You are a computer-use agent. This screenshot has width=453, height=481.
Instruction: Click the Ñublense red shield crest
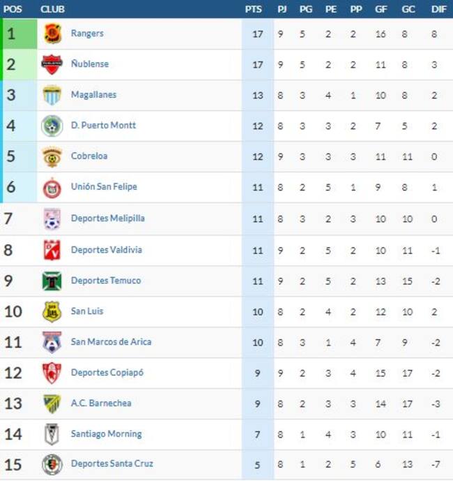(x=52, y=64)
